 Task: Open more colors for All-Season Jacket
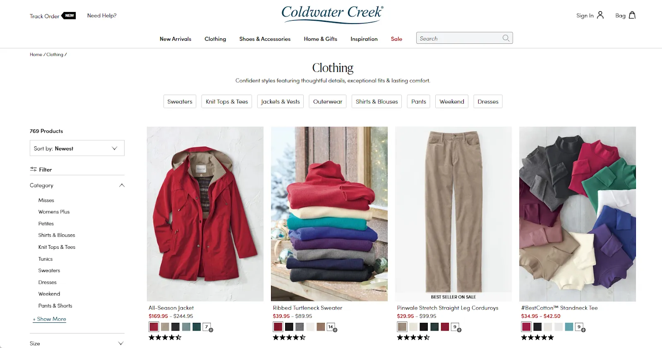(x=208, y=327)
